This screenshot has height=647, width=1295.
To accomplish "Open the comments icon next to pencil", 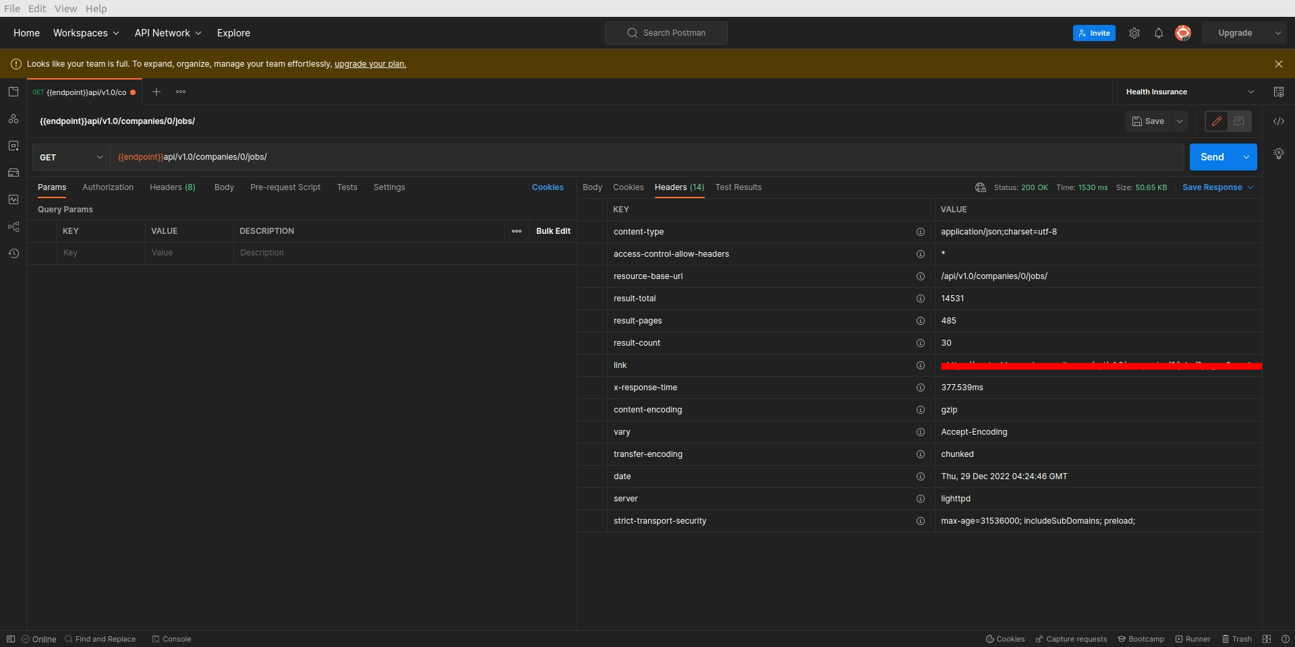I will 1239,121.
